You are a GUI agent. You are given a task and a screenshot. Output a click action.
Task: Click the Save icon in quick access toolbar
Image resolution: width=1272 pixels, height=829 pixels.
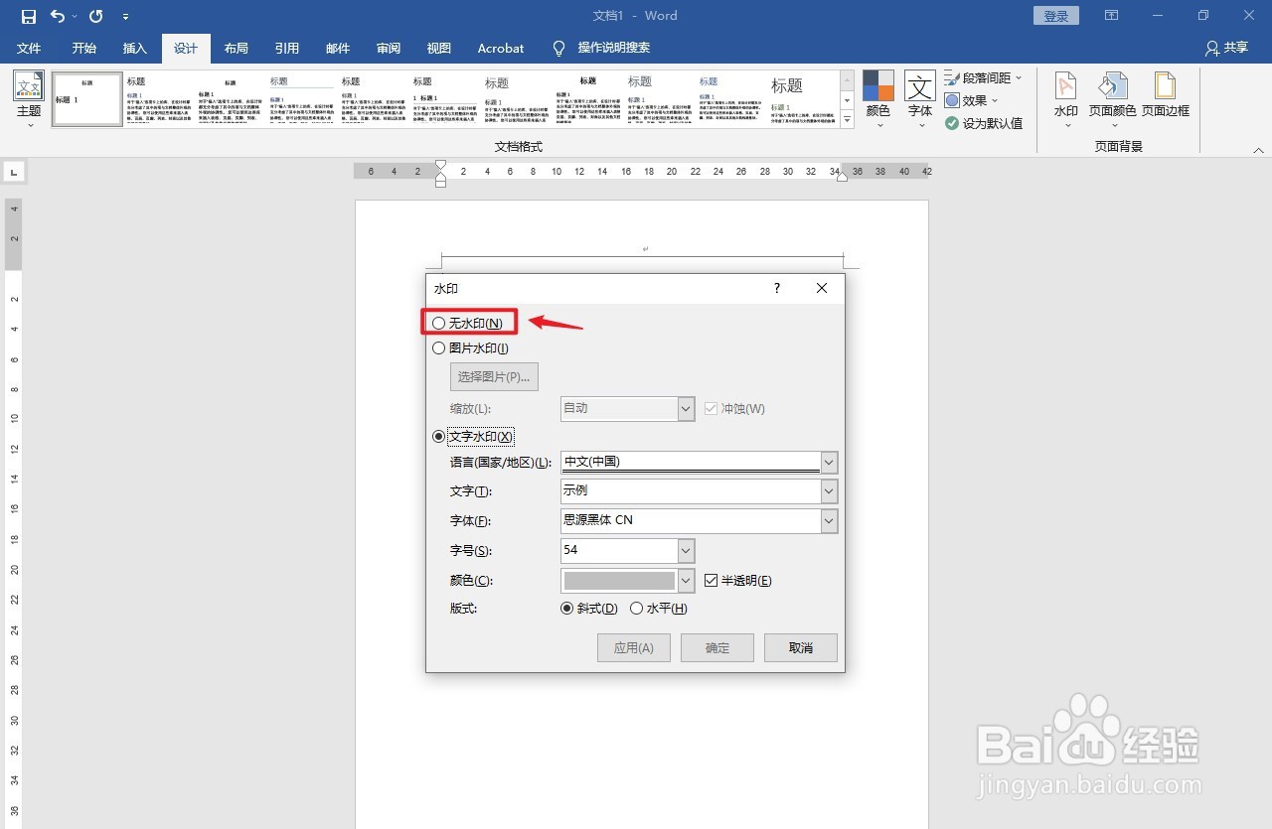point(29,16)
